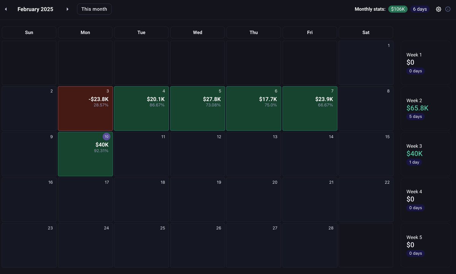Select calendar day 17

point(85,200)
